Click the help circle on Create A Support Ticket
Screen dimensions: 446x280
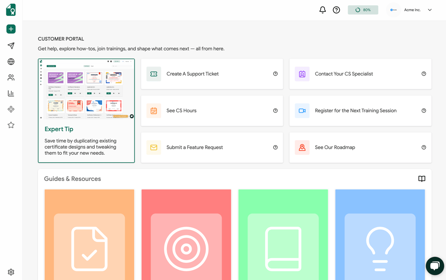tap(275, 74)
